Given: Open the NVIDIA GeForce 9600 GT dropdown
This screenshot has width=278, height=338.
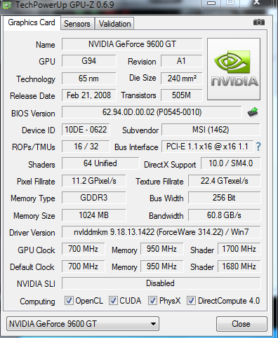Looking at the screenshot, I should pyautogui.click(x=83, y=324).
